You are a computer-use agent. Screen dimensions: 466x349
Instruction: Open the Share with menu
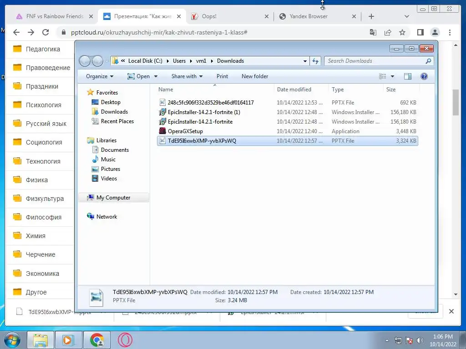coord(187,76)
